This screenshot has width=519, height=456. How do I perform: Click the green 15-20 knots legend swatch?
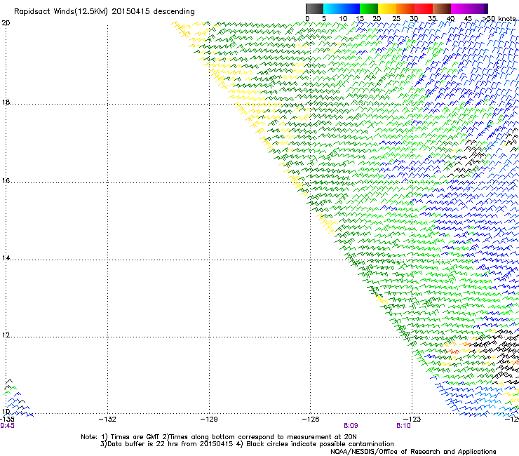point(369,8)
